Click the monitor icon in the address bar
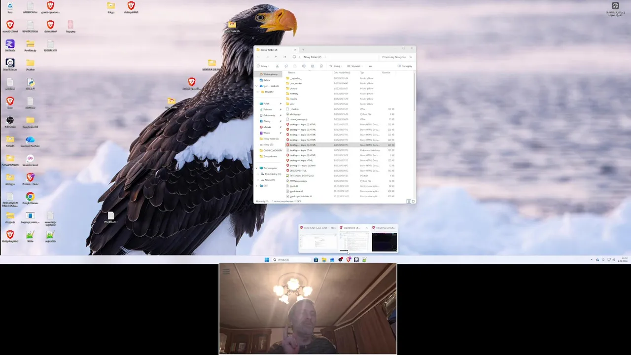 tap(294, 57)
